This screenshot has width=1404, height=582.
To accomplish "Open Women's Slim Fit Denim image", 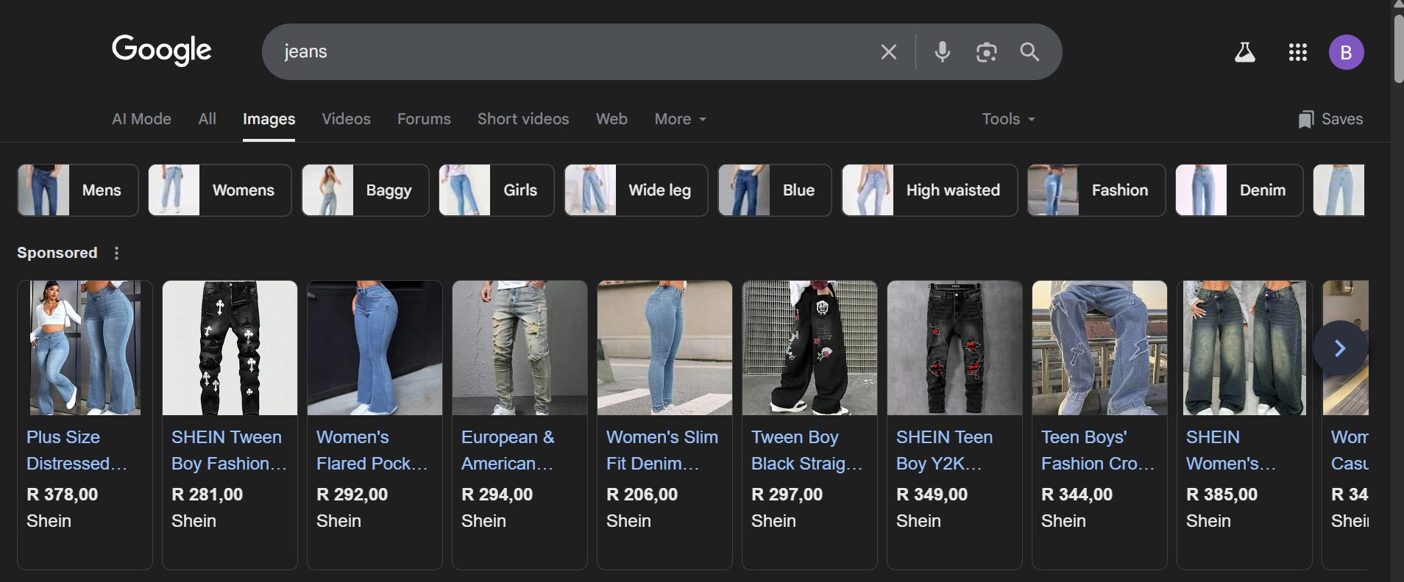I will pyautogui.click(x=664, y=348).
